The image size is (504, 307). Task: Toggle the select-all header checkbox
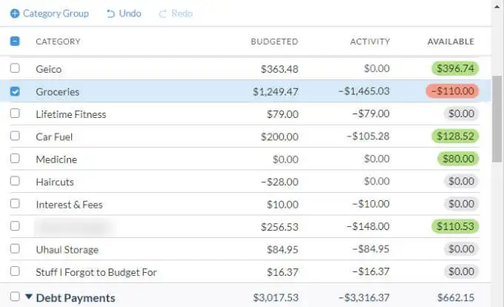click(x=15, y=42)
